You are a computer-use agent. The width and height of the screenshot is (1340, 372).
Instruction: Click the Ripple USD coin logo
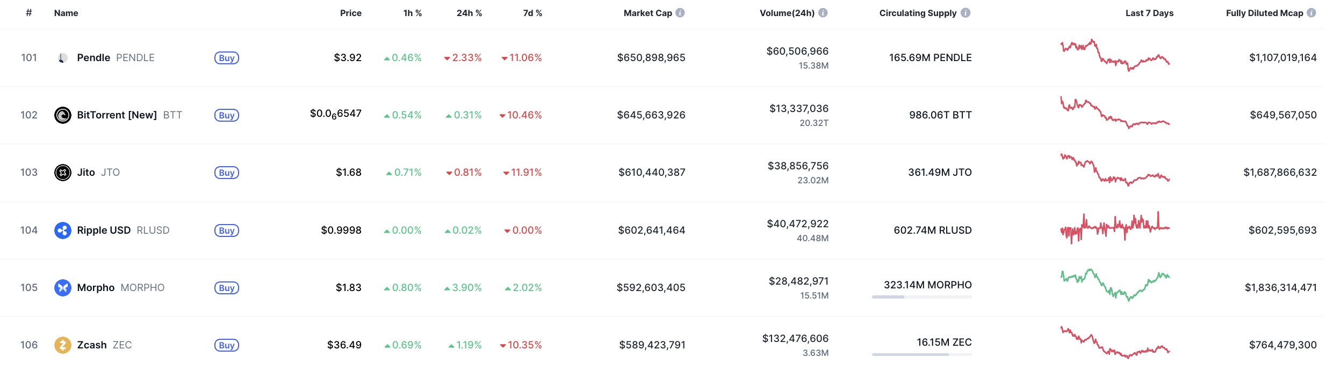63,230
